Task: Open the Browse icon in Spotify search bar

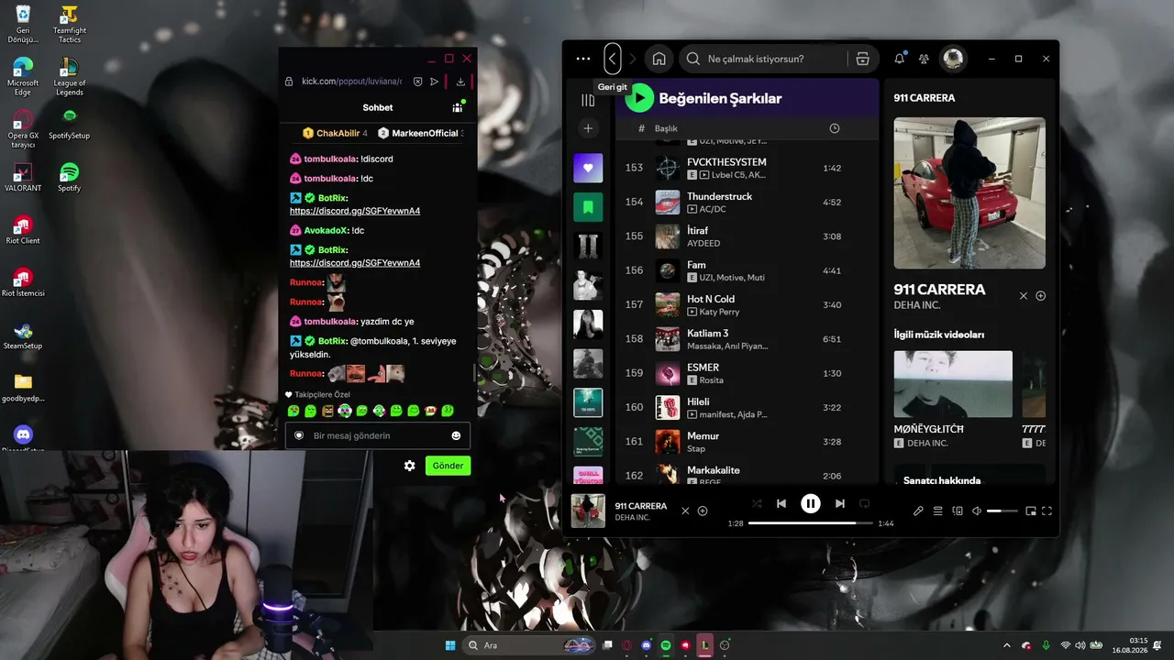Action: click(862, 59)
